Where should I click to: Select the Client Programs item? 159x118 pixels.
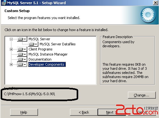click(x=41, y=49)
